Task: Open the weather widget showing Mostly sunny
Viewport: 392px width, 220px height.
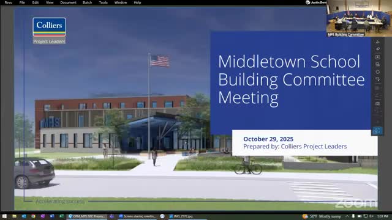Action: point(321,216)
